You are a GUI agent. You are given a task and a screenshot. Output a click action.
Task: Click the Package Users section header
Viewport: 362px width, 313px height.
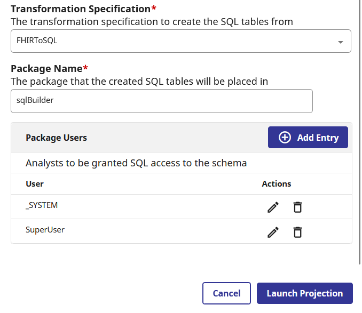(x=56, y=138)
